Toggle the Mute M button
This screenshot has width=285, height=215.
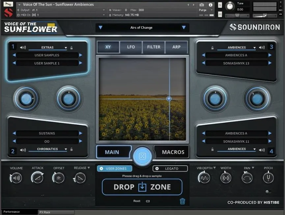tap(220, 14)
